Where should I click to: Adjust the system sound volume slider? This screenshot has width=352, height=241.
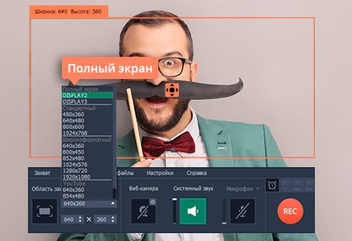(x=175, y=211)
